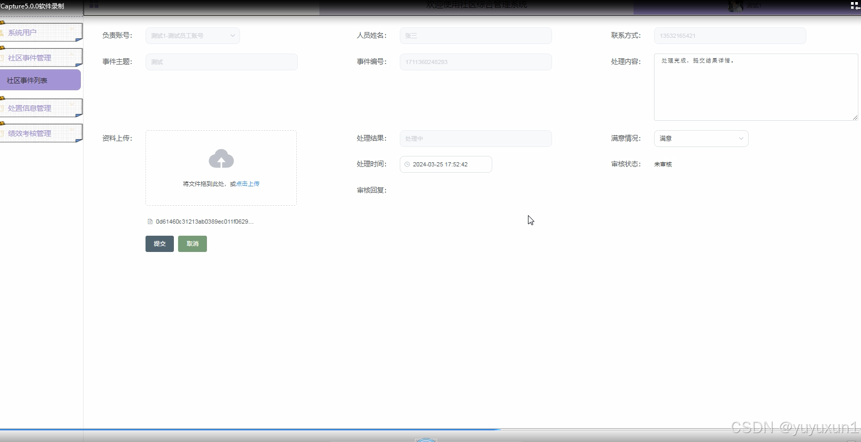
Task: Collapse the 社区事件管理 sidebar menu
Action: 40,58
